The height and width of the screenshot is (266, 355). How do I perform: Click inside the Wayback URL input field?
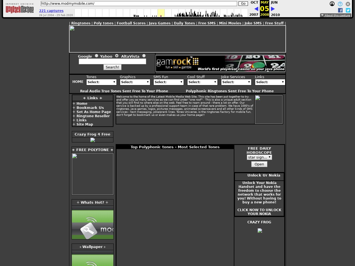pyautogui.click(x=138, y=4)
